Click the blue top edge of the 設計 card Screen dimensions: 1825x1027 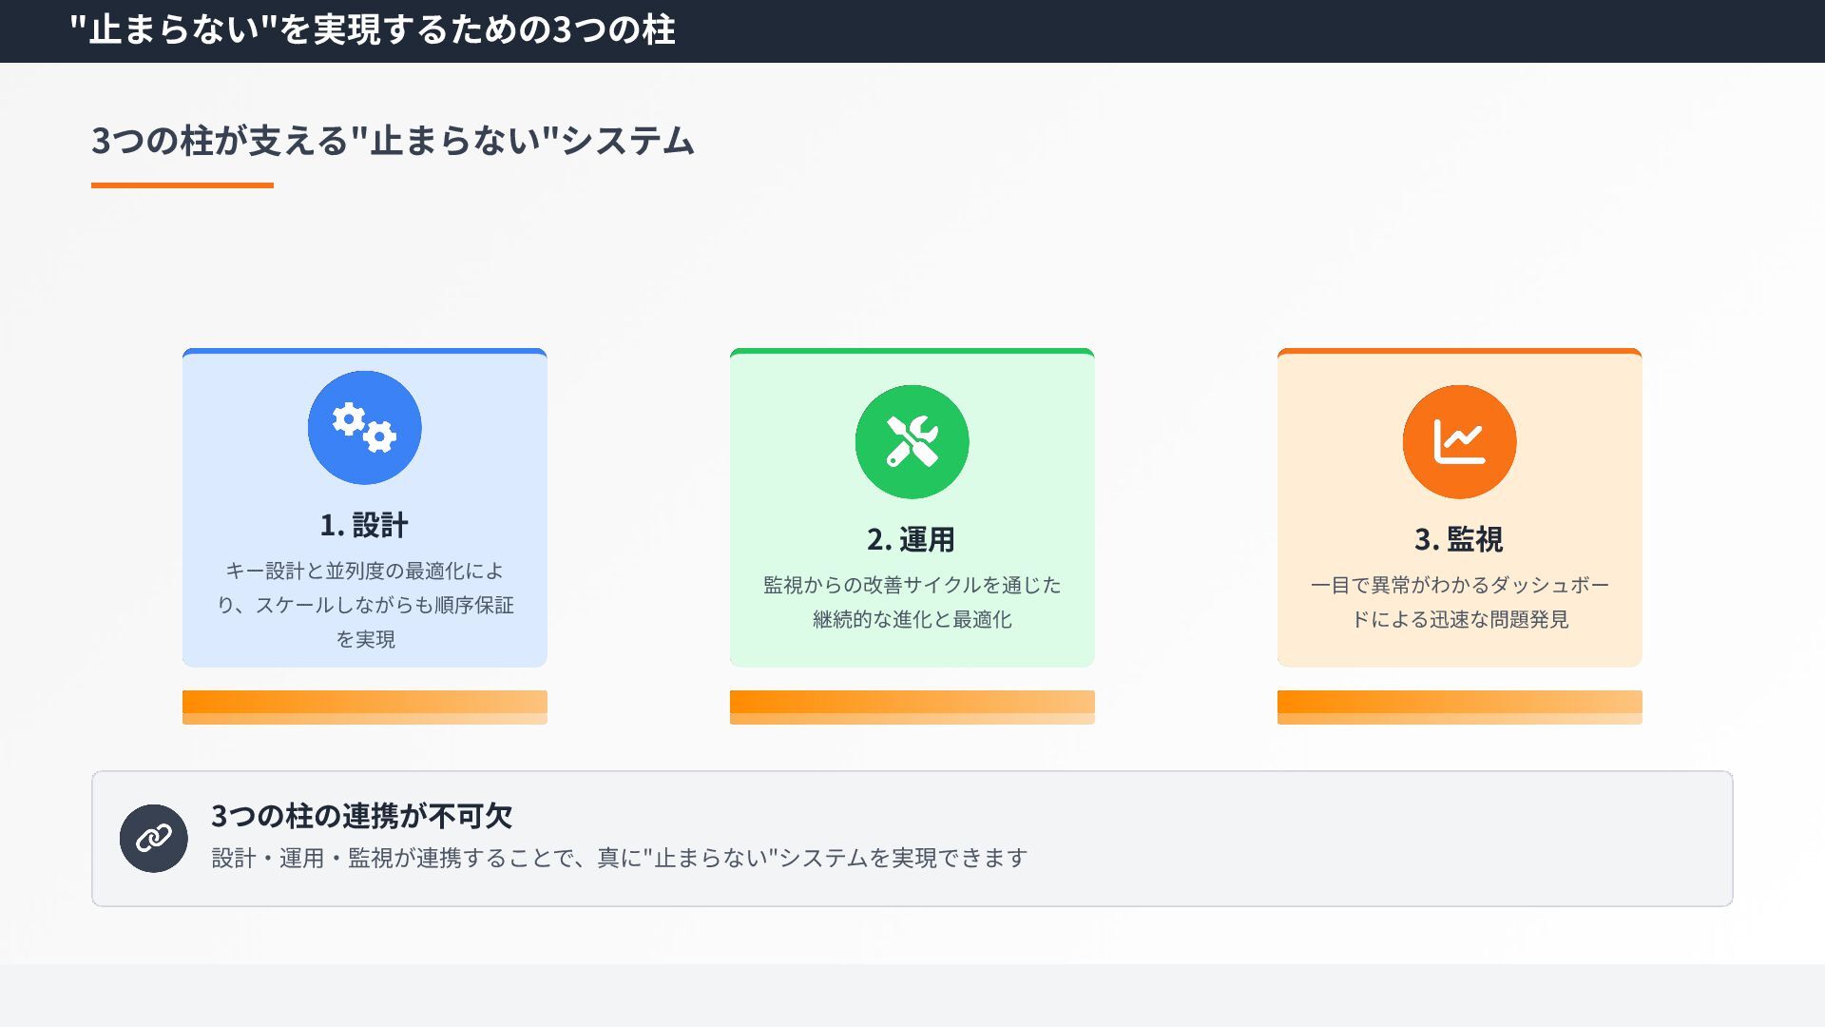coord(364,351)
